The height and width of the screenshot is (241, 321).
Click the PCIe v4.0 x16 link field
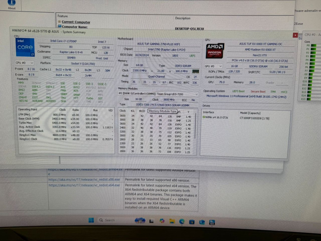[260, 61]
